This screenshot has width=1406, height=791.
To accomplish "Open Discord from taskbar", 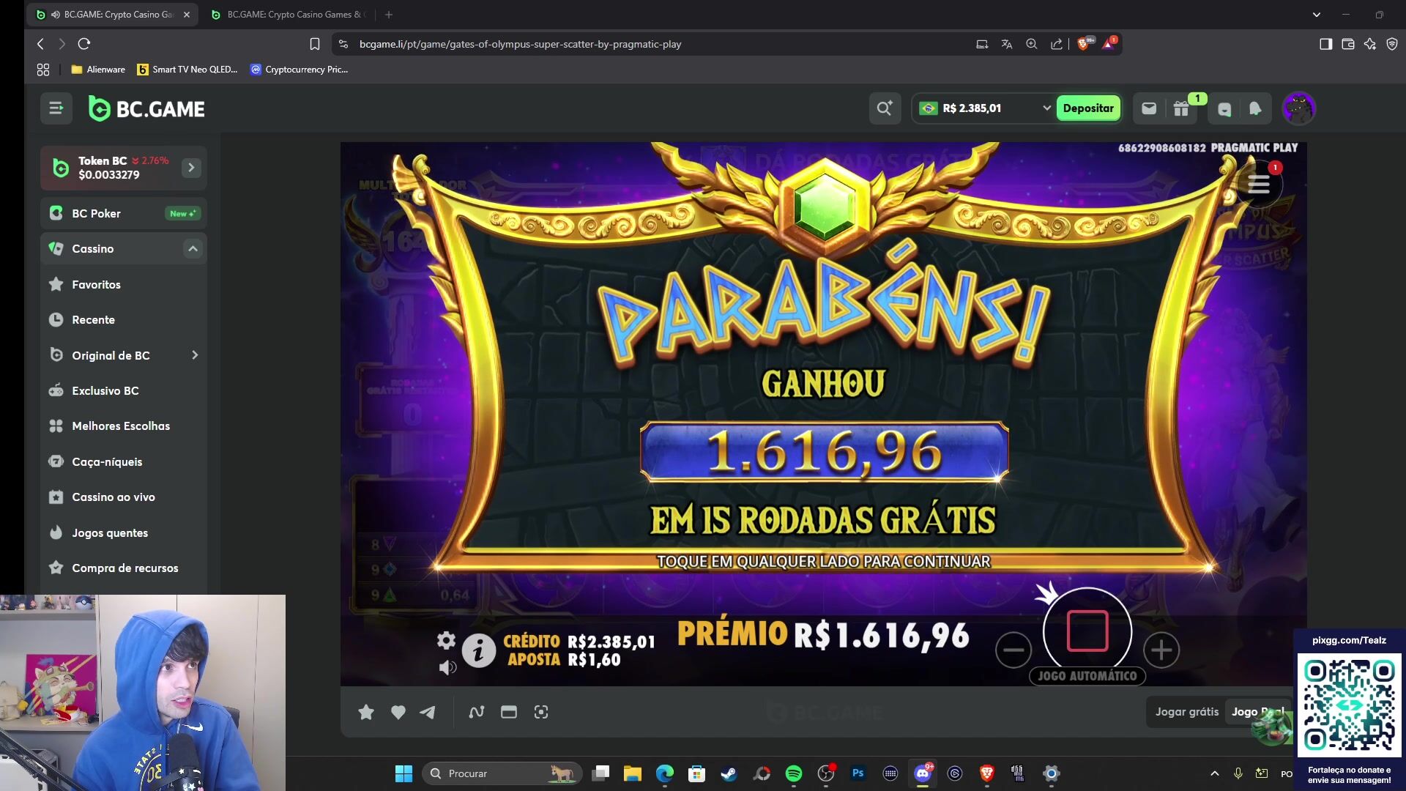I will click(x=923, y=773).
